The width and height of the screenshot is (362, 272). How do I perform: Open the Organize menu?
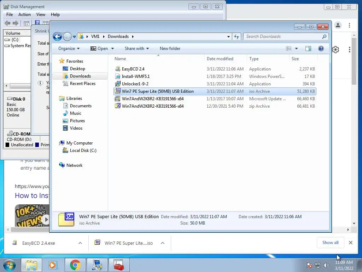coord(69,49)
